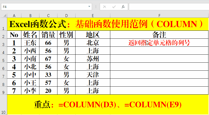Click the sales cell 57

point(48,83)
